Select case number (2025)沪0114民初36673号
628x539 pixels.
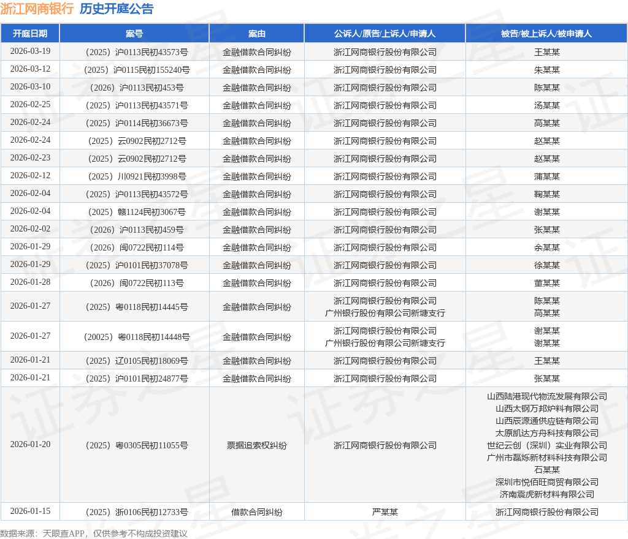137,123
